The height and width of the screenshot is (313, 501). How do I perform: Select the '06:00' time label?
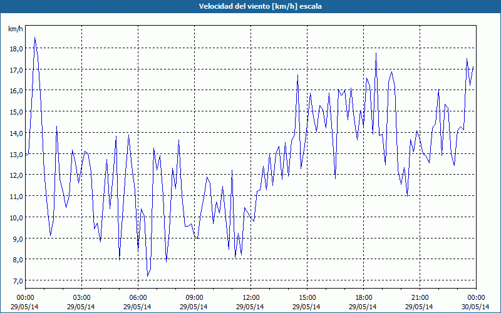click(x=138, y=298)
